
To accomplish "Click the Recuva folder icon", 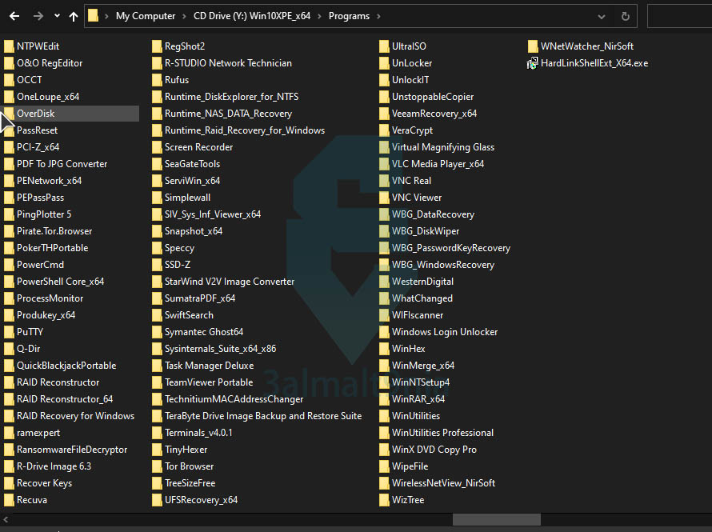I will (9, 500).
